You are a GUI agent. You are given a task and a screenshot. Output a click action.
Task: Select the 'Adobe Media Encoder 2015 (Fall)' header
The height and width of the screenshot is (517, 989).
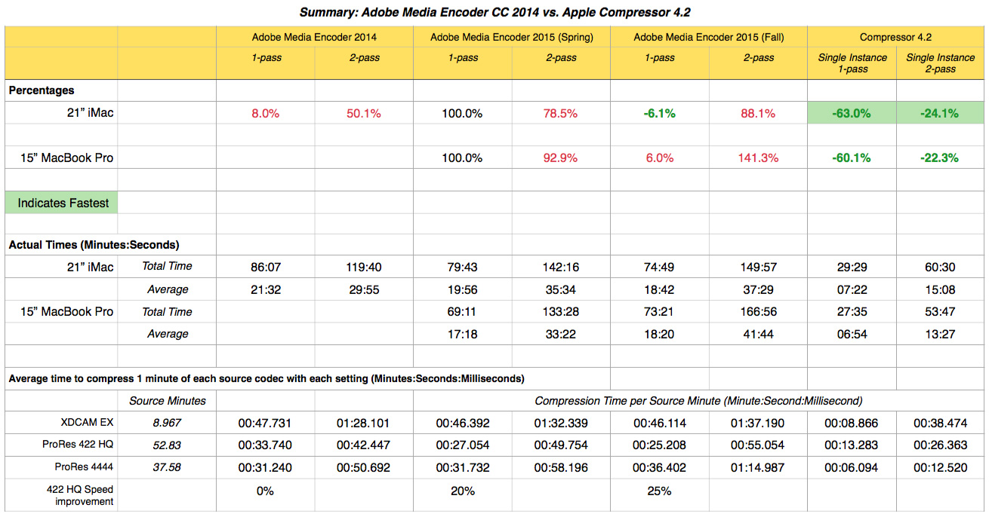pos(709,37)
